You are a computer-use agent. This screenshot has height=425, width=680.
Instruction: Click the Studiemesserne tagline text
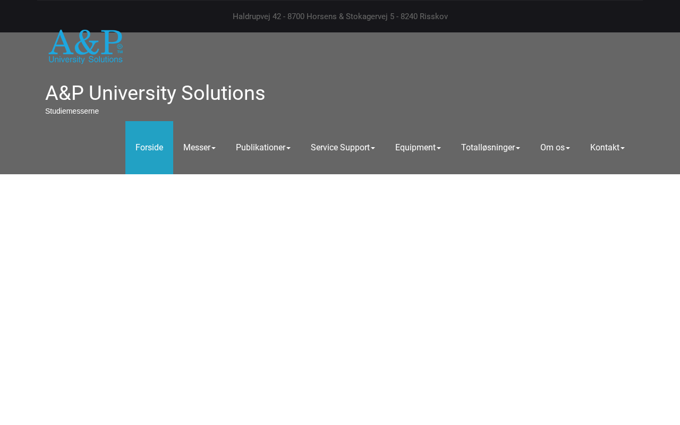[72, 111]
